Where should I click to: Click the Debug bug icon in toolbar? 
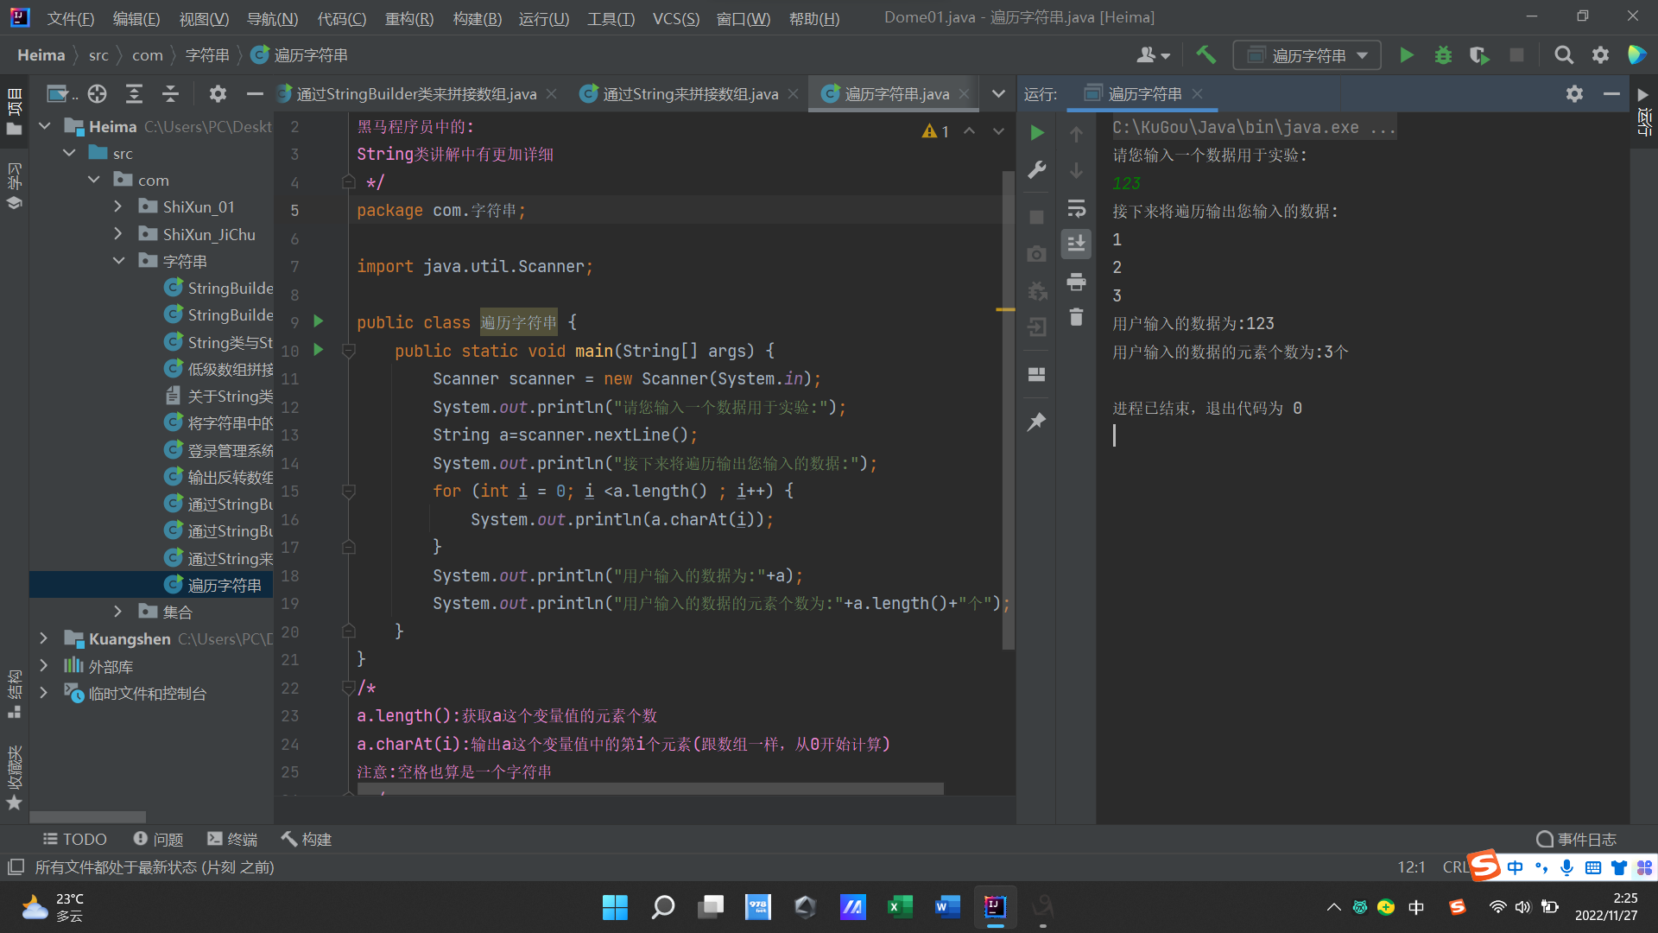pos(1443,55)
